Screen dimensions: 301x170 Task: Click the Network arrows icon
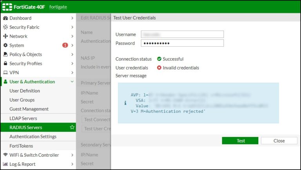click(x=5, y=36)
